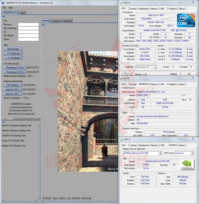This screenshot has height=204, width=199.
Task: Click the MHz (real freq.) input field
Action: click(x=28, y=28)
